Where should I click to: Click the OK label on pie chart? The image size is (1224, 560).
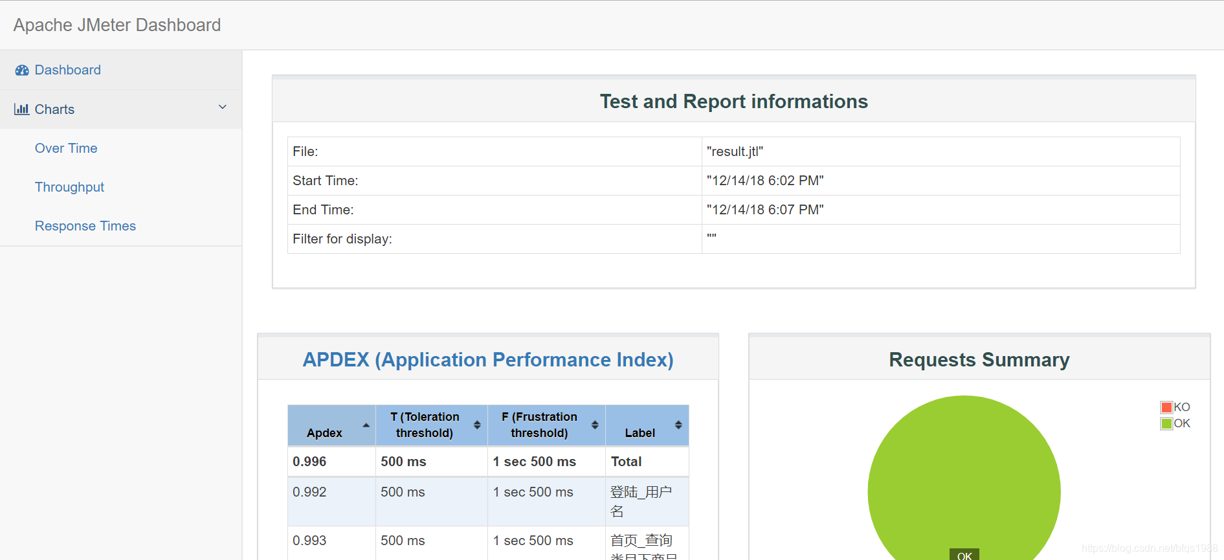[964, 555]
